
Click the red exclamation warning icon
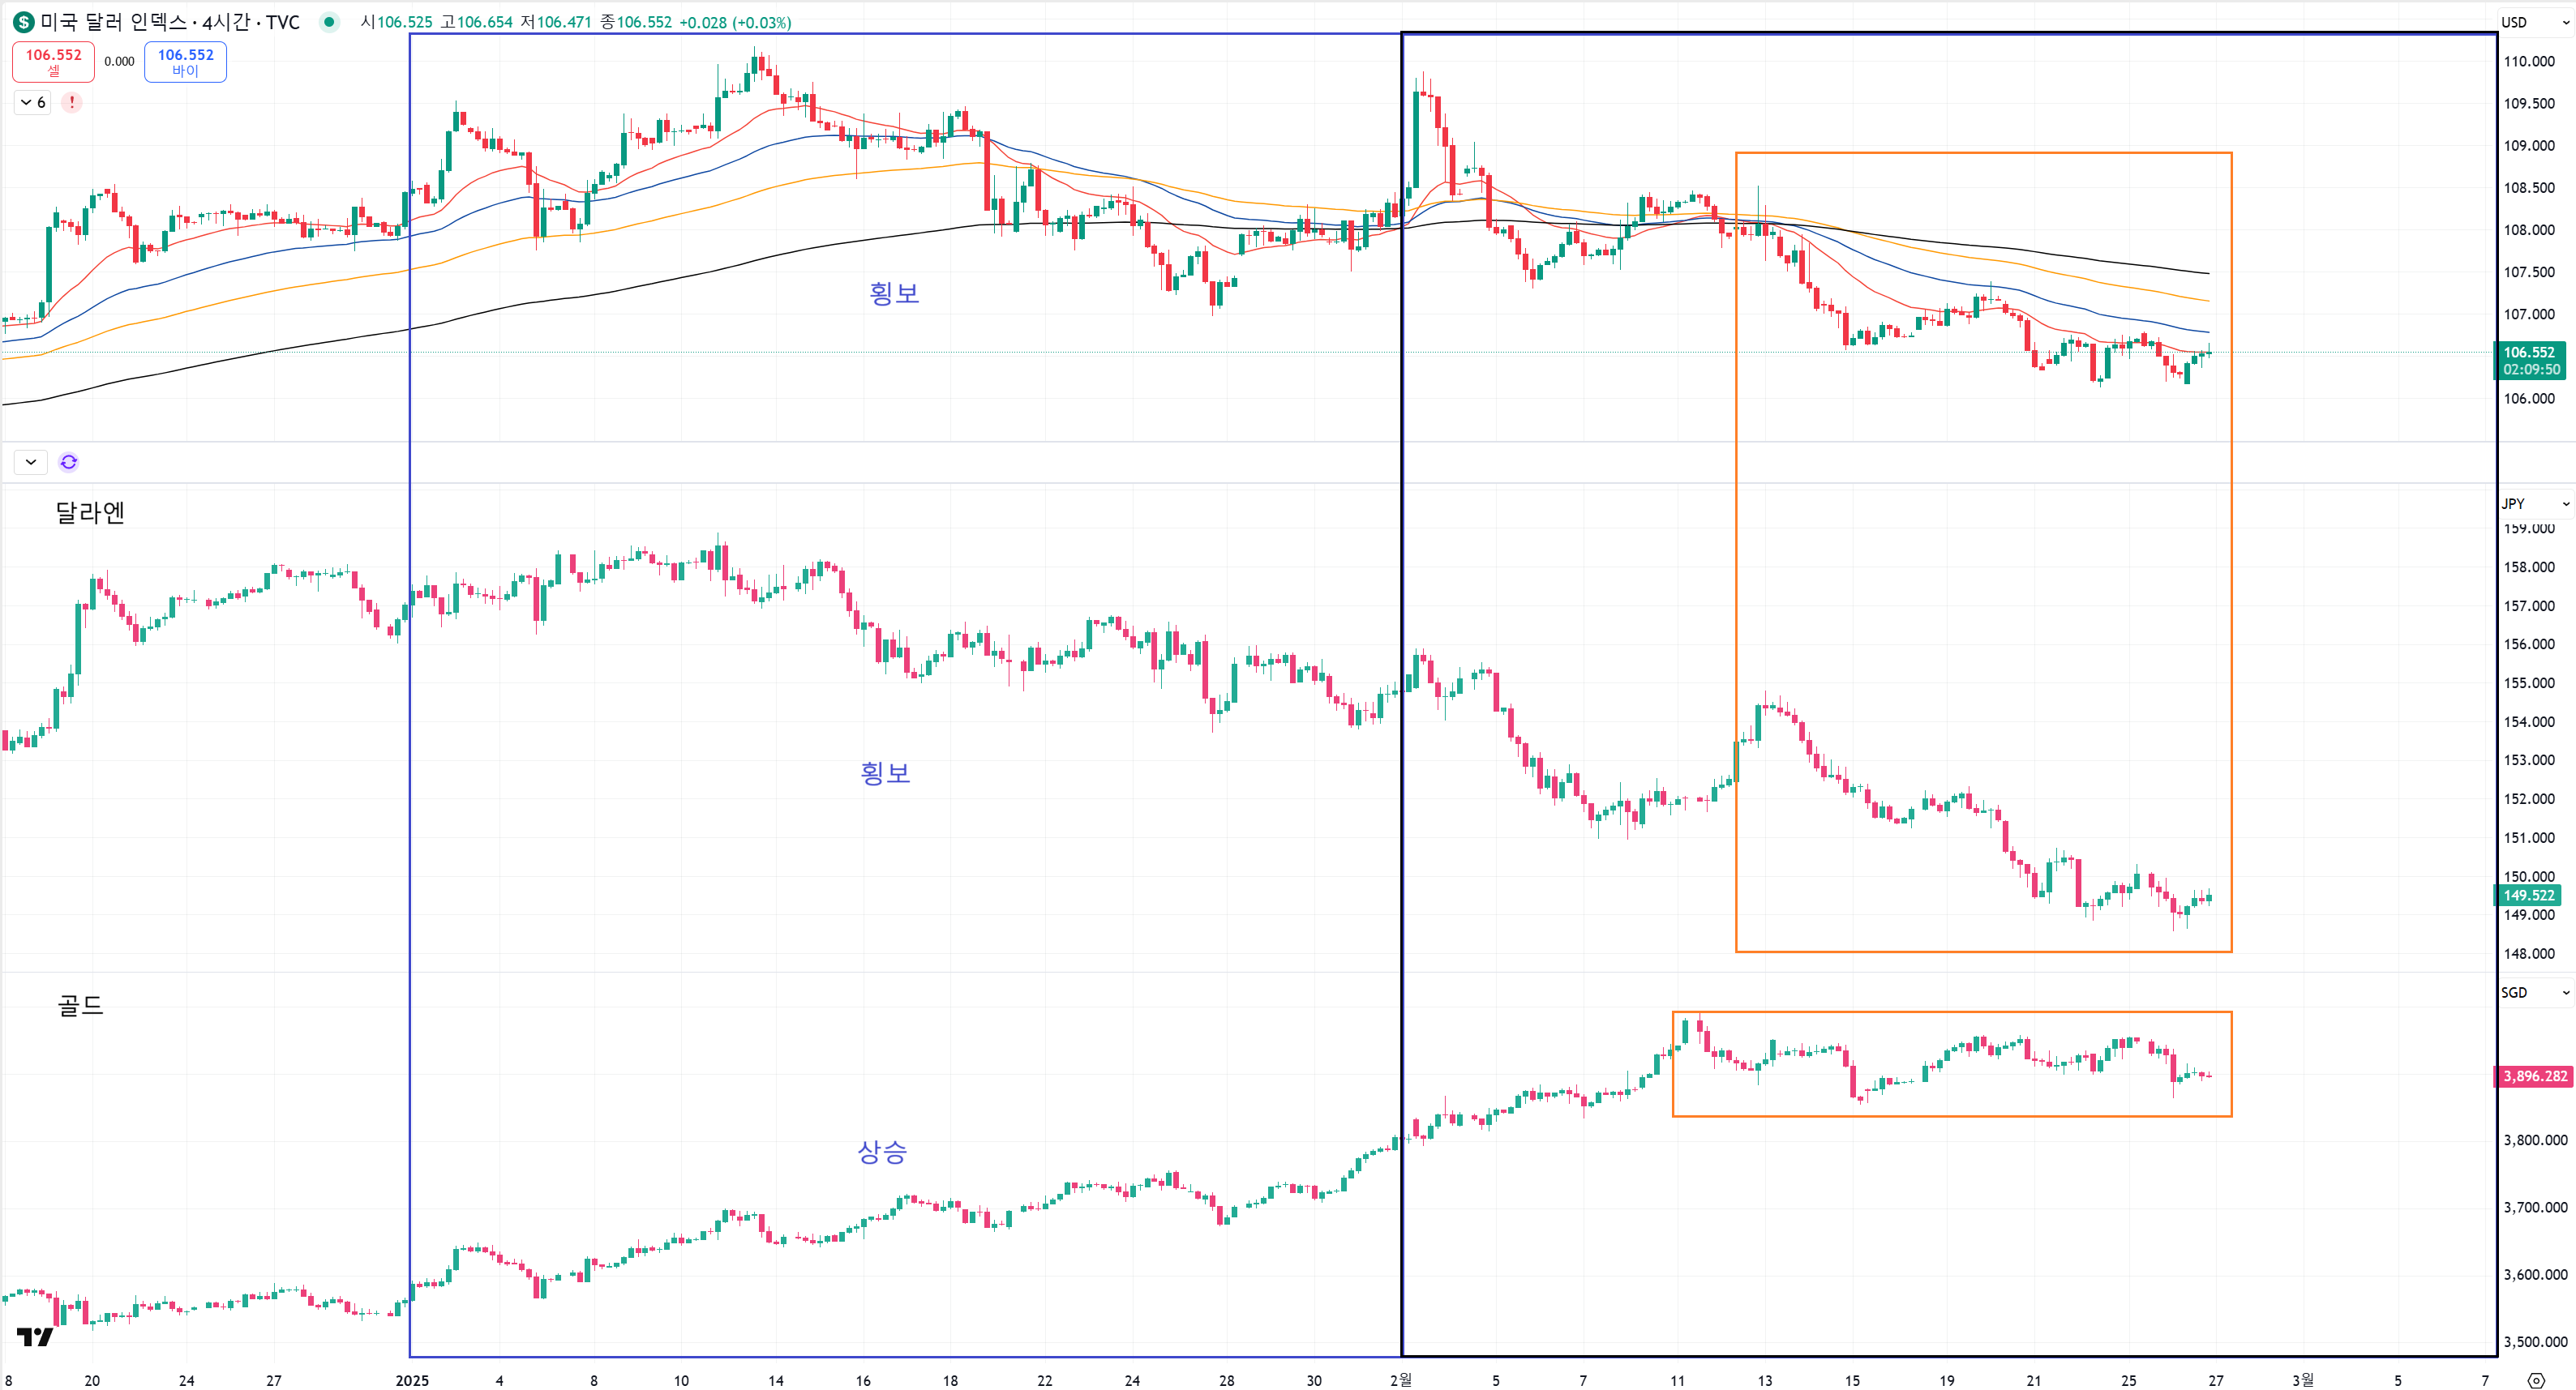pos(72,102)
